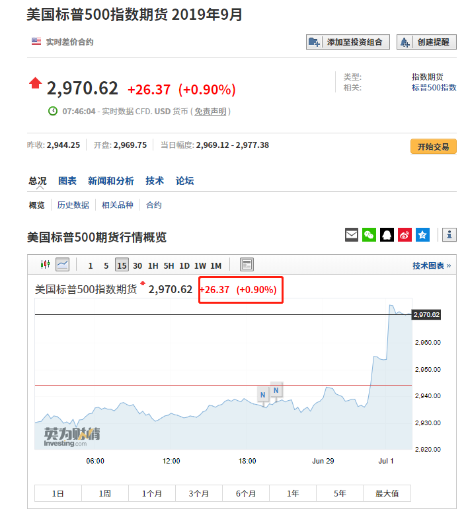Share to Weibo icon
Viewport: 466px width, 515px height.
pos(405,234)
